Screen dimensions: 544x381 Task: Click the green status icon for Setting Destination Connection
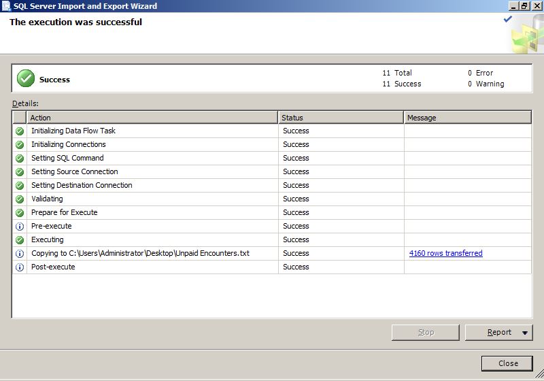pyautogui.click(x=20, y=186)
